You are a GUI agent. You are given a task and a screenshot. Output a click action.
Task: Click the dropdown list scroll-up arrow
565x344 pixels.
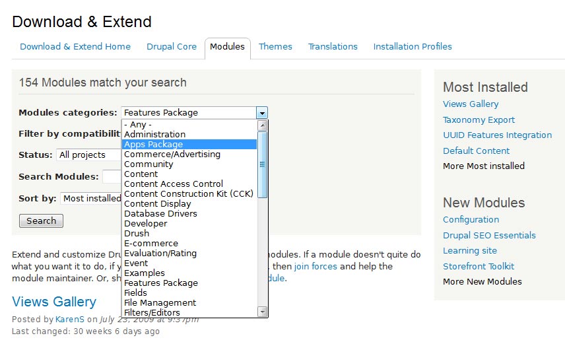click(263, 125)
